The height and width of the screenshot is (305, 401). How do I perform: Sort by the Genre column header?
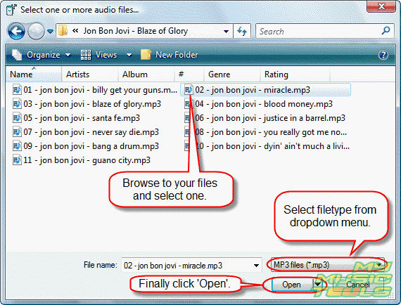[x=232, y=74]
